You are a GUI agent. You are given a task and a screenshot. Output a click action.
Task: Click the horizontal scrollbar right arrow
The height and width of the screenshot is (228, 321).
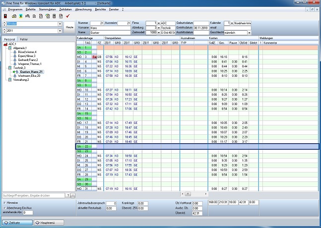(x=206, y=194)
